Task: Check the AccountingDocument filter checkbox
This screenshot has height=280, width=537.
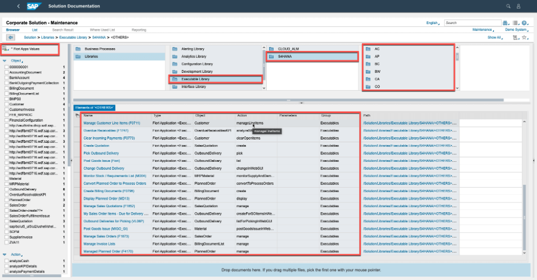Action: click(6, 72)
